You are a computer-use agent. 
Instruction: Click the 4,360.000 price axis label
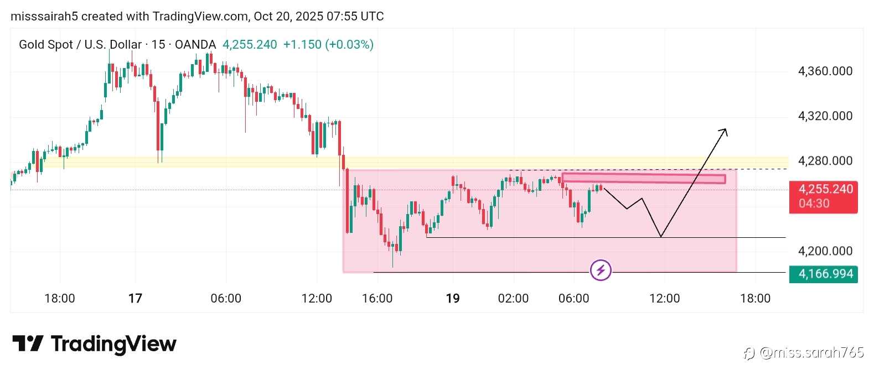825,71
